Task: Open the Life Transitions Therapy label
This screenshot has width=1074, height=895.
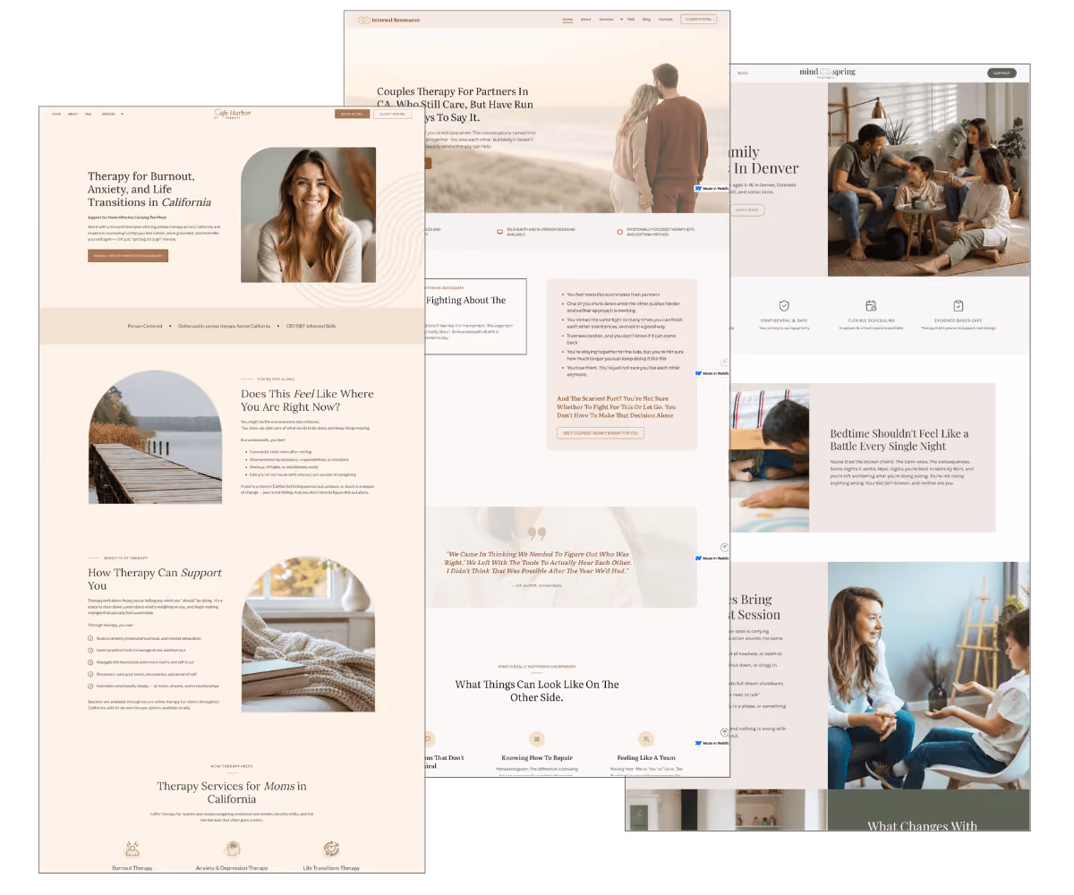Action: 331,868
